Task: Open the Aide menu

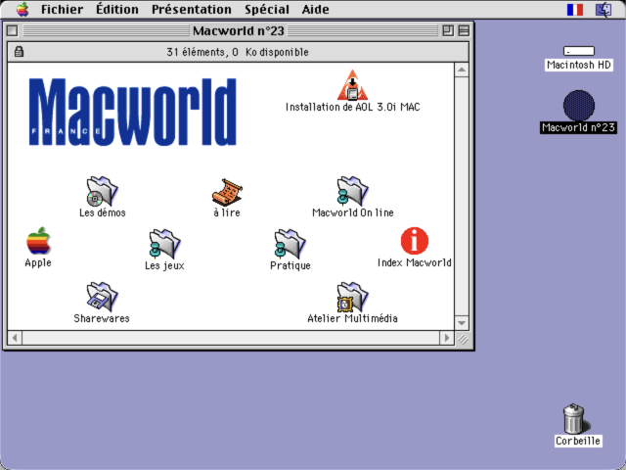Action: 315,9
